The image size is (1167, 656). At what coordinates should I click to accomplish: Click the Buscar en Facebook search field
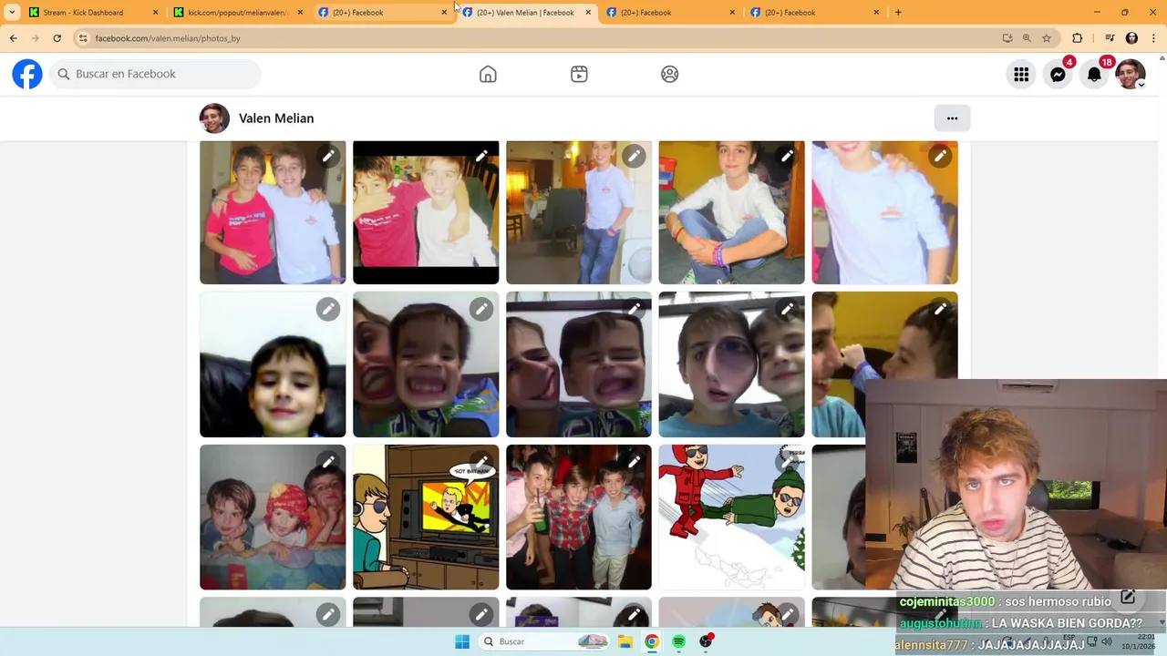pyautogui.click(x=156, y=74)
